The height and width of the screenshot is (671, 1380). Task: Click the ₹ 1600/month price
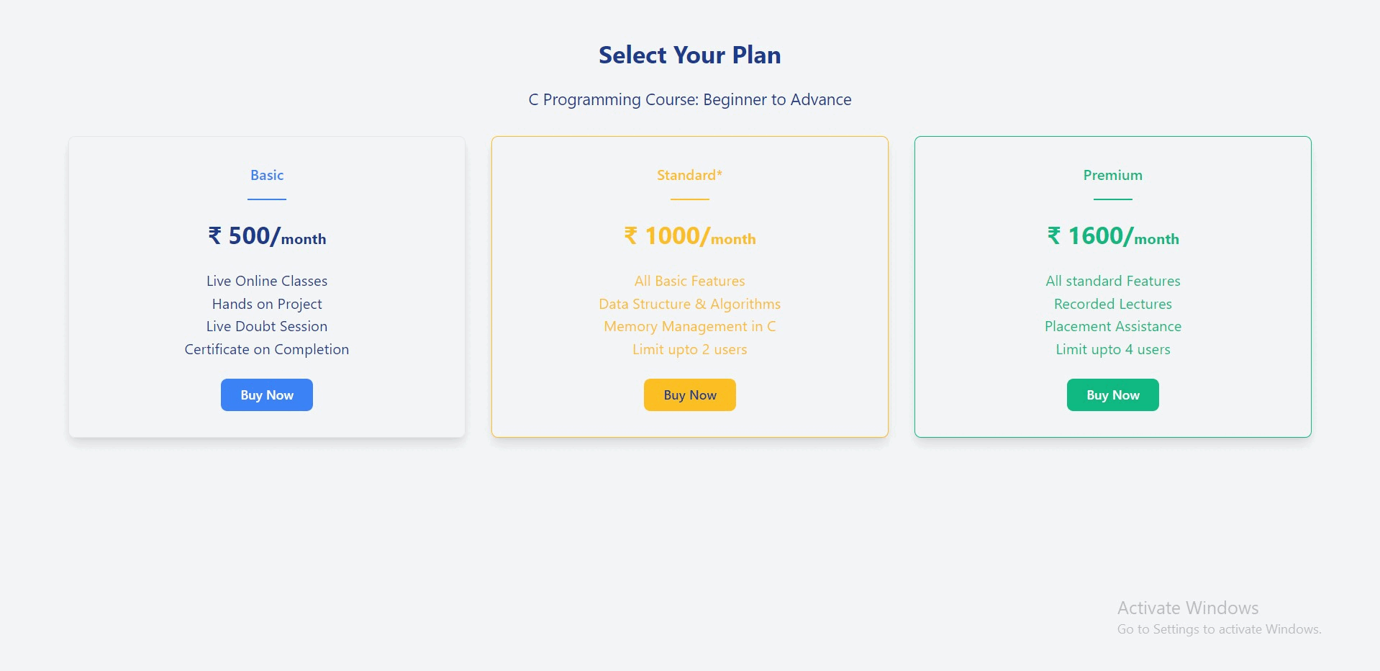click(1112, 236)
